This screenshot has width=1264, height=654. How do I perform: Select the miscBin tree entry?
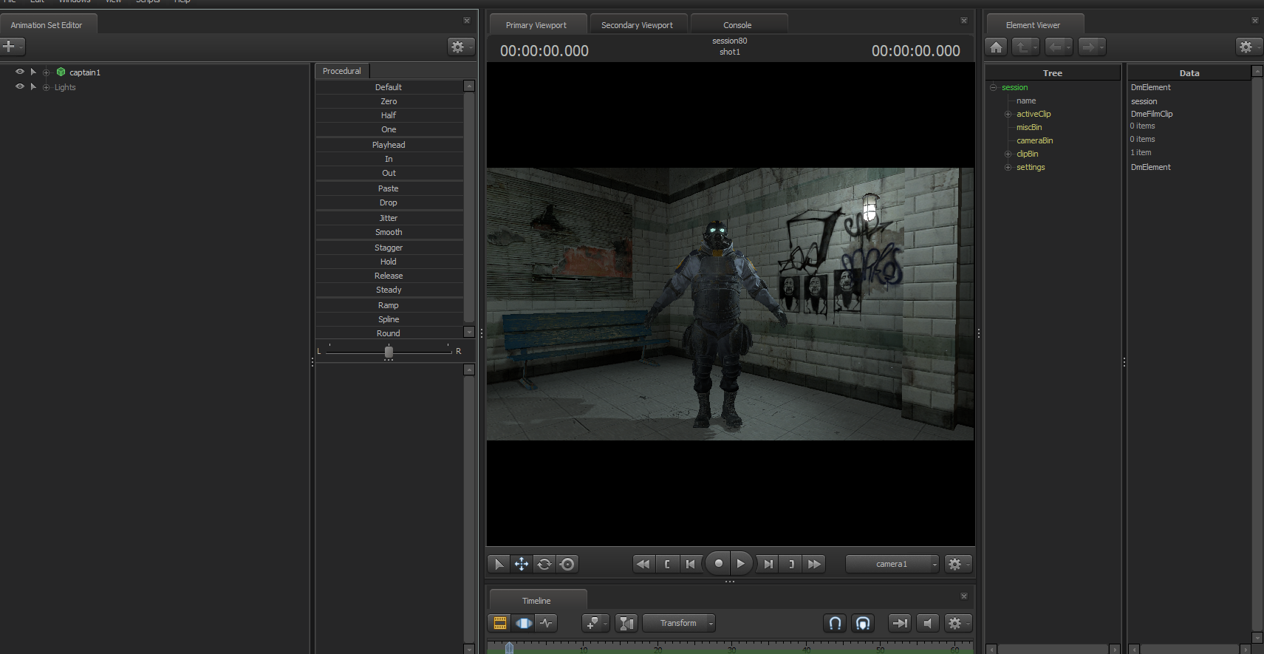[1029, 127]
